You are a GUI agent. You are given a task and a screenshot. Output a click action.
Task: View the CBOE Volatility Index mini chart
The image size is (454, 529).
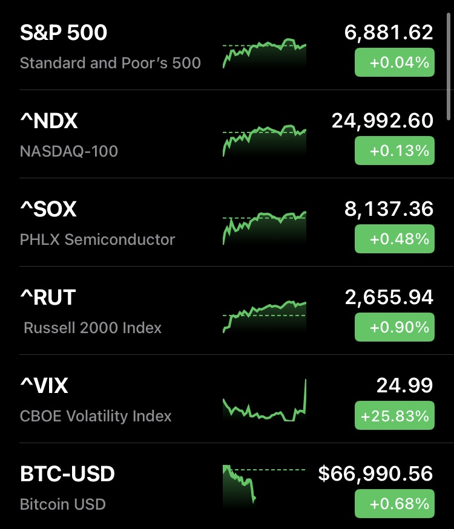click(265, 401)
